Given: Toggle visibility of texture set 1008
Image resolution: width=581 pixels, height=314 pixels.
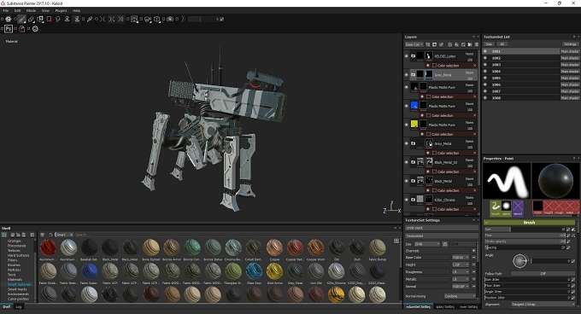Looking at the screenshot, I should (x=485, y=98).
